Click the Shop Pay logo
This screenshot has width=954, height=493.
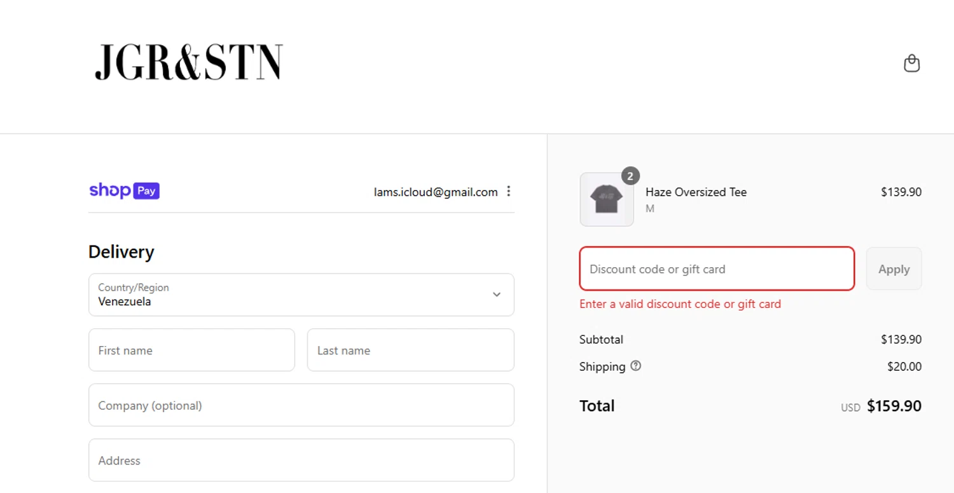pos(124,191)
